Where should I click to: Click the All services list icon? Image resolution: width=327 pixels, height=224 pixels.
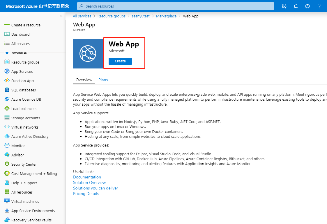click(7, 44)
